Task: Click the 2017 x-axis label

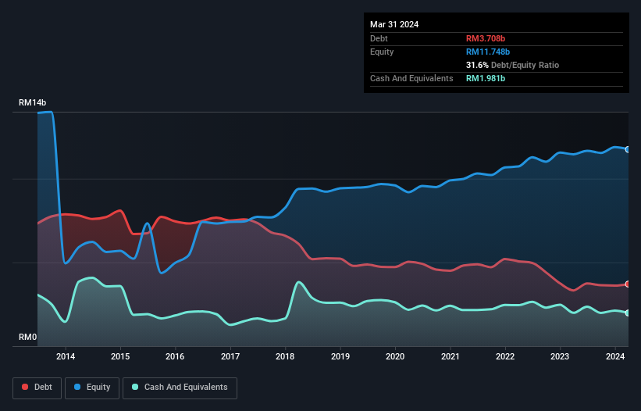Action: [x=230, y=356]
